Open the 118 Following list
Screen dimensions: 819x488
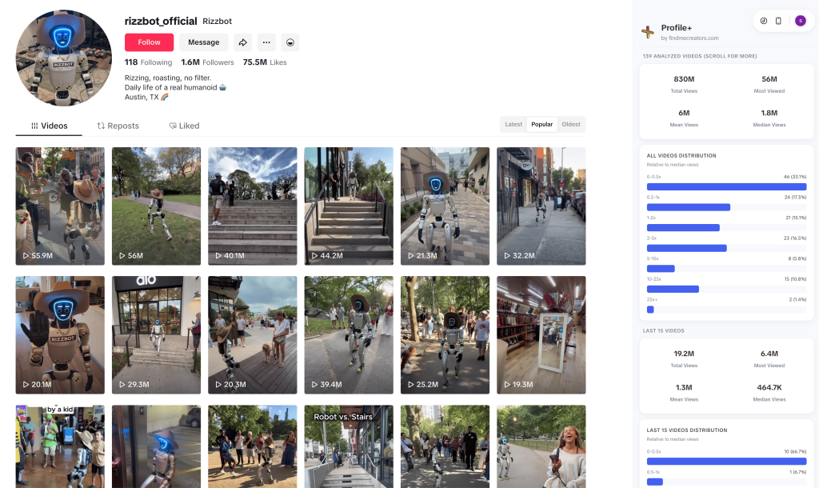148,62
